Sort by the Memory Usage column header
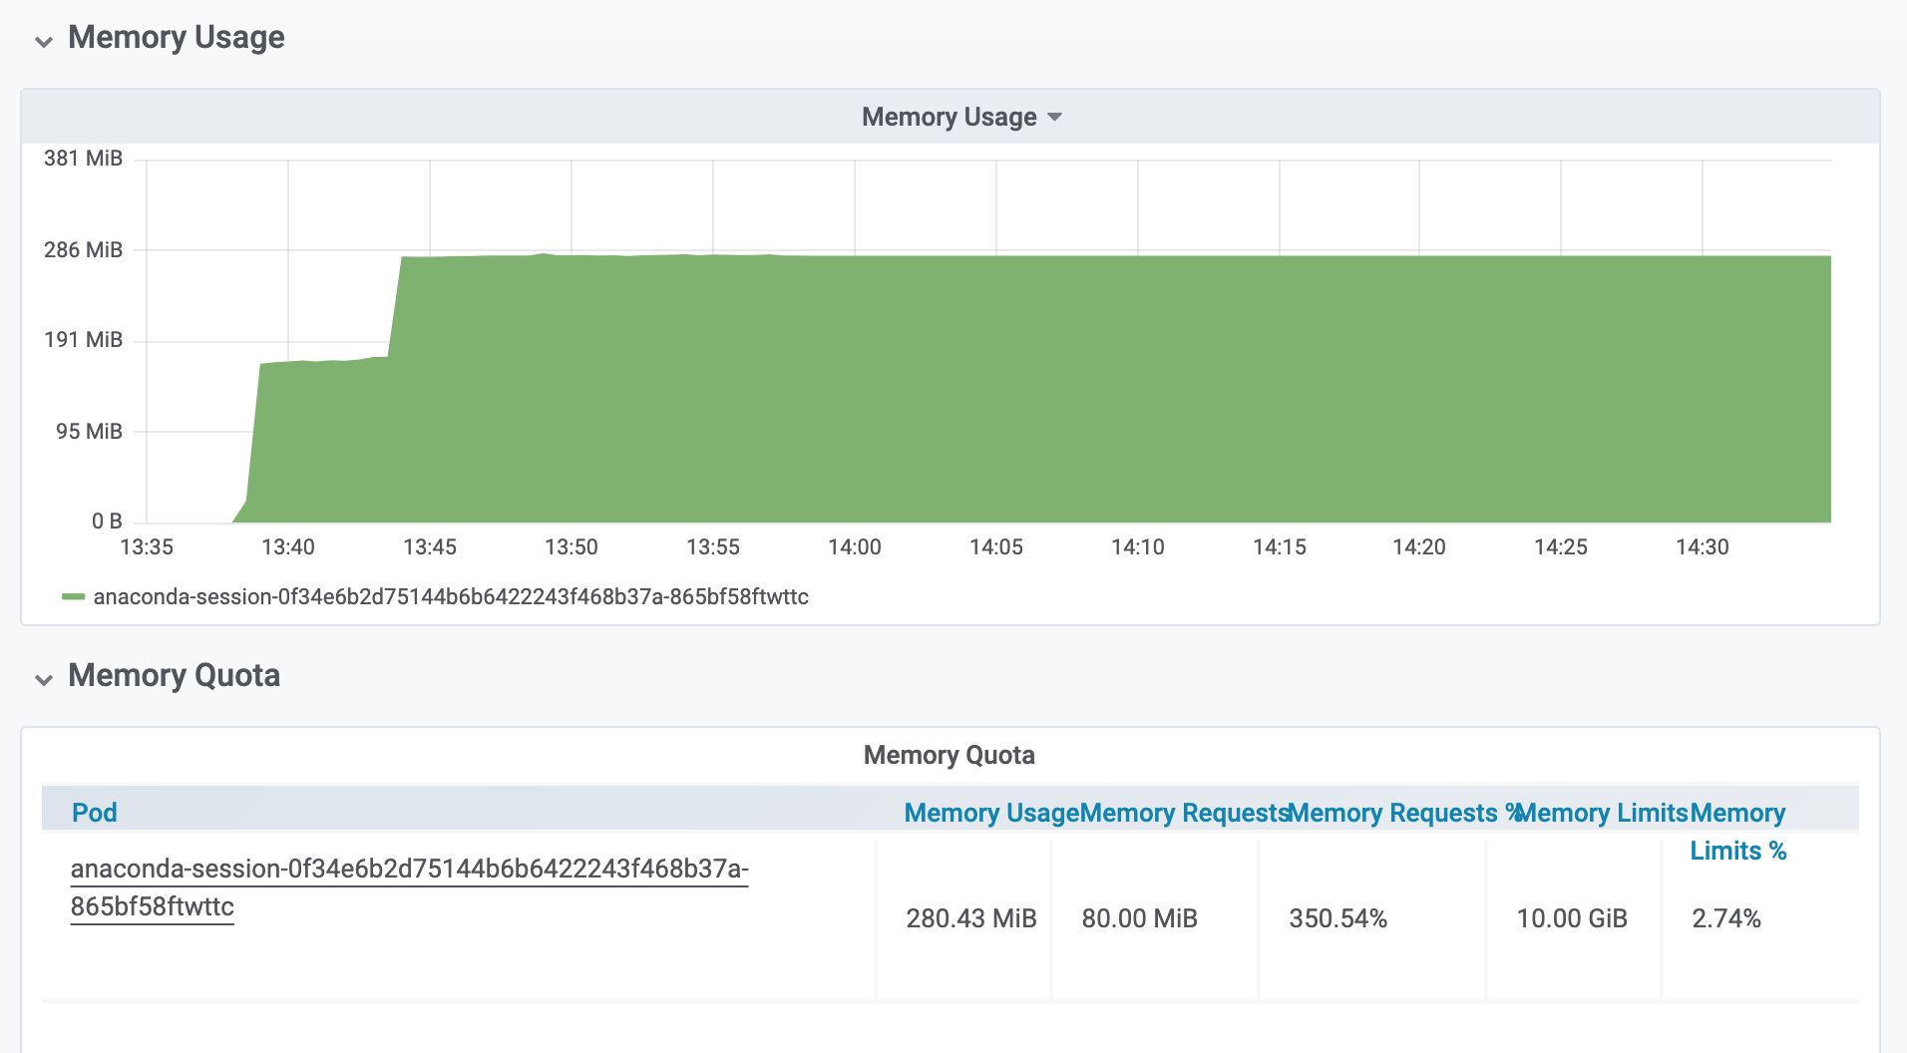The width and height of the screenshot is (1907, 1053). [x=990, y=813]
